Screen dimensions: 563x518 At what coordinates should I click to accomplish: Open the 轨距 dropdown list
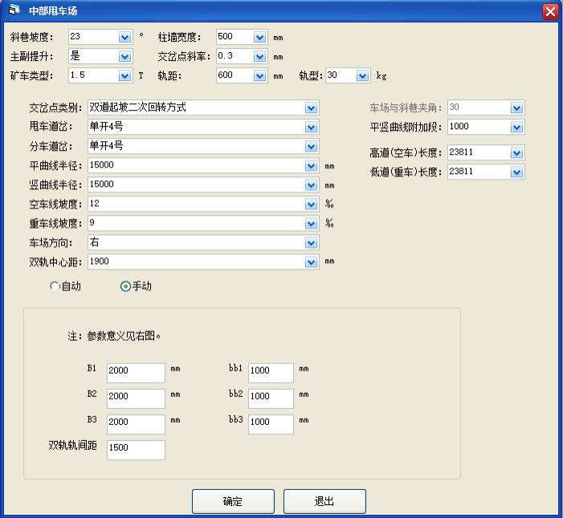pos(259,76)
